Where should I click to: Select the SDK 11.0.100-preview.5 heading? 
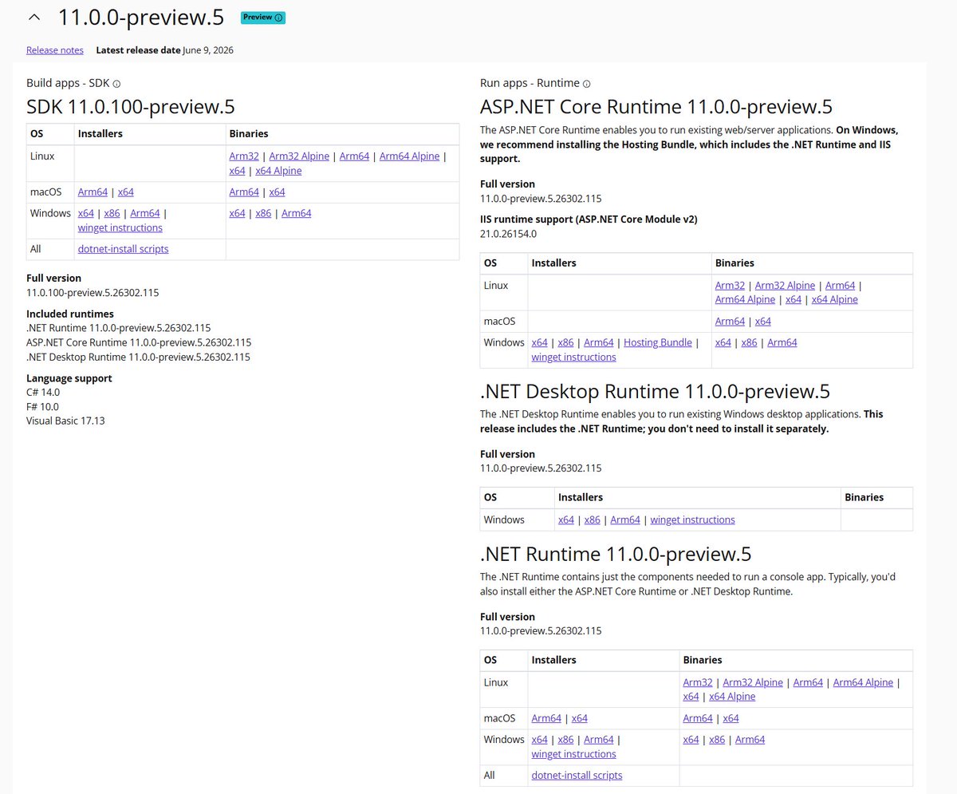point(131,107)
